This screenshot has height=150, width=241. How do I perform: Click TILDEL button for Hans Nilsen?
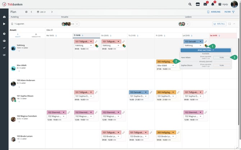coord(222,57)
